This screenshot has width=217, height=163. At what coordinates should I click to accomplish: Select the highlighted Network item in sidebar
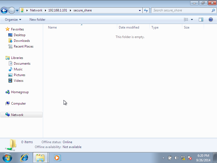(21, 115)
